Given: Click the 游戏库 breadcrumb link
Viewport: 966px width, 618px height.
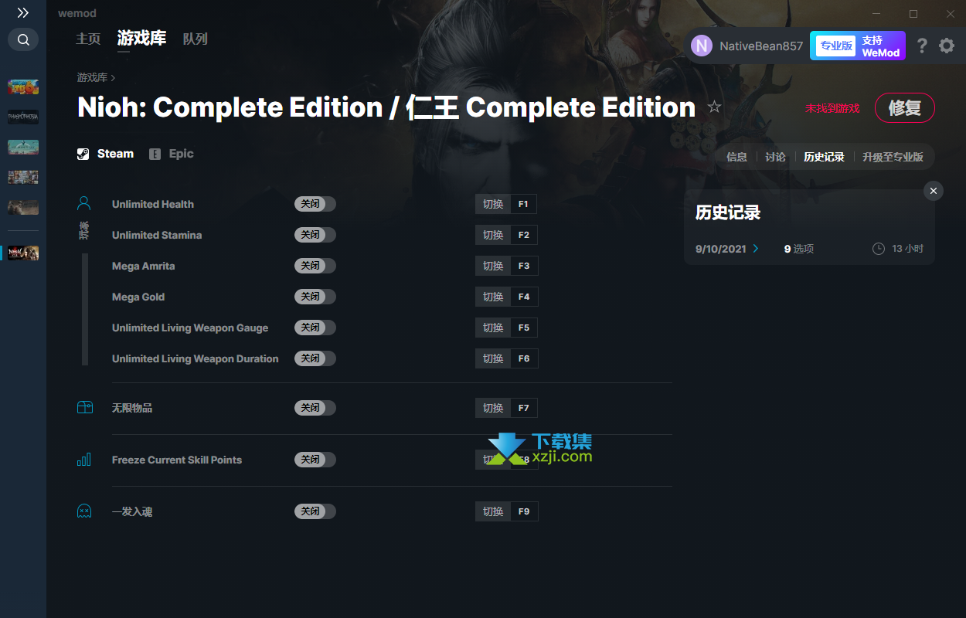Looking at the screenshot, I should 92,77.
